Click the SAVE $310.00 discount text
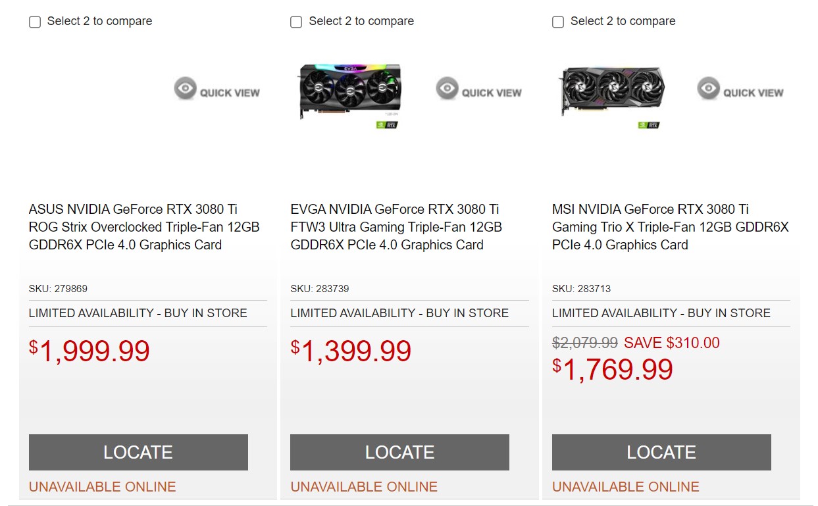Screen dimensions: 818x506 point(671,343)
